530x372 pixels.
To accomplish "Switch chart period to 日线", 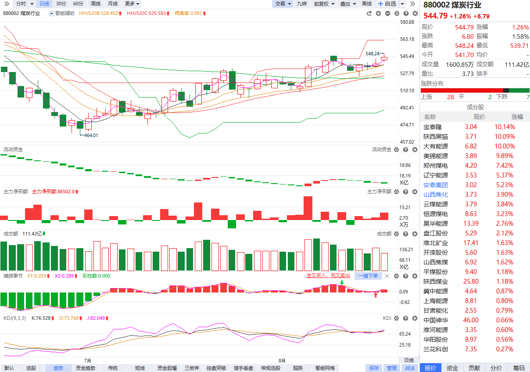I will coord(44,4).
